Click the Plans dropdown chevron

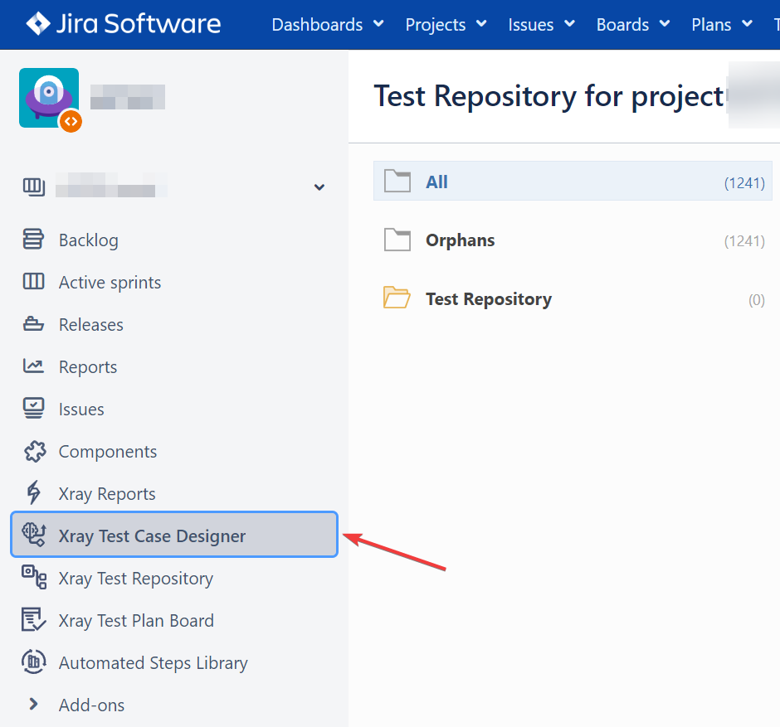tap(747, 23)
